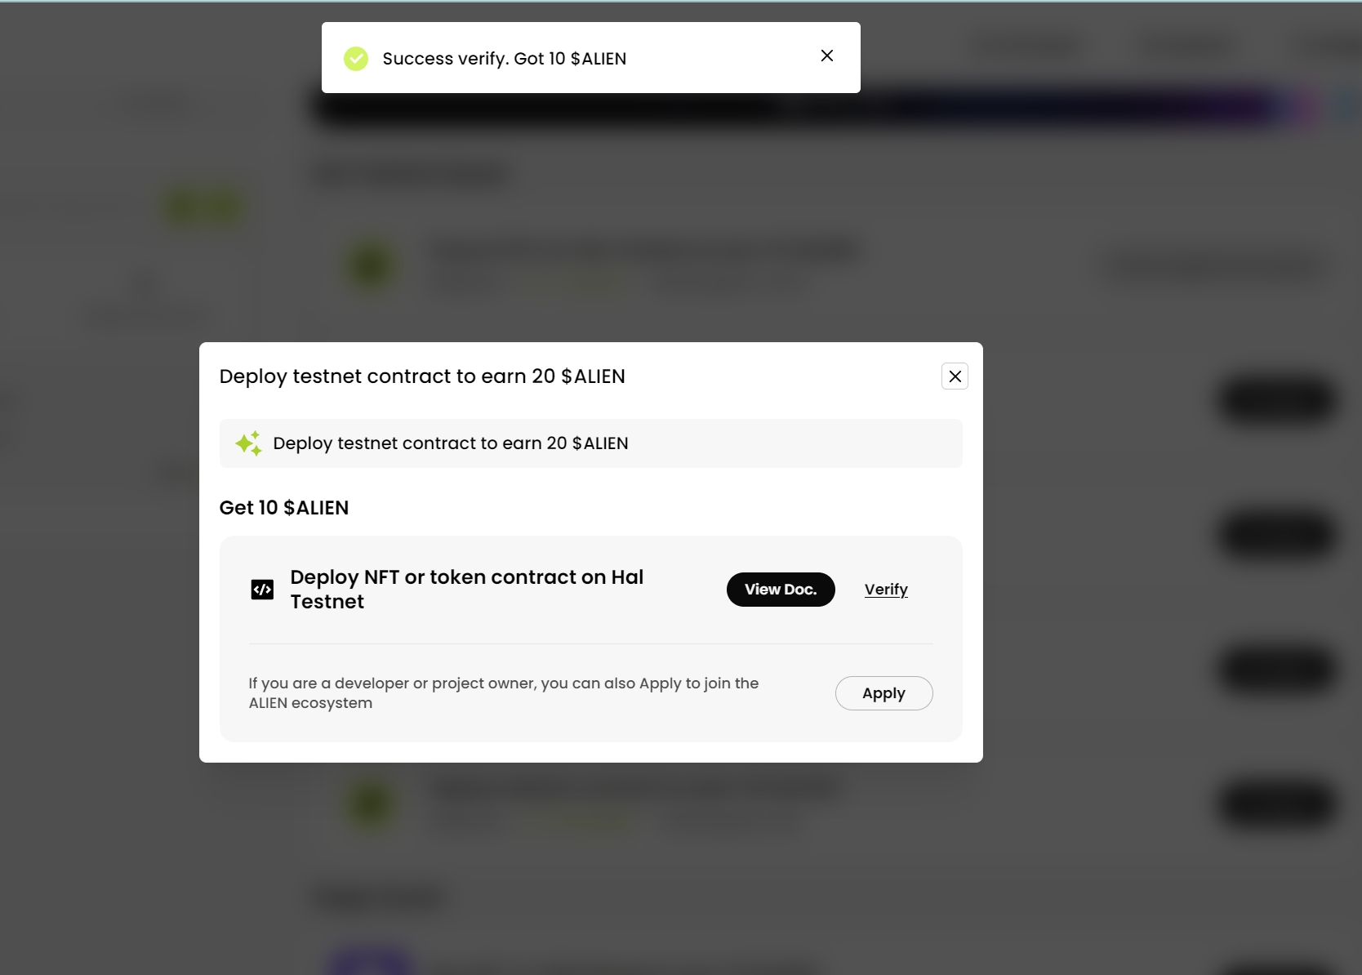Click the "Get 10 $ALIEN" heading
This screenshot has width=1362, height=975.
tap(284, 508)
